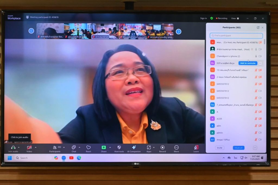278x185 pixels.
Task: Click the green Share screen icon
Action: 104,148
